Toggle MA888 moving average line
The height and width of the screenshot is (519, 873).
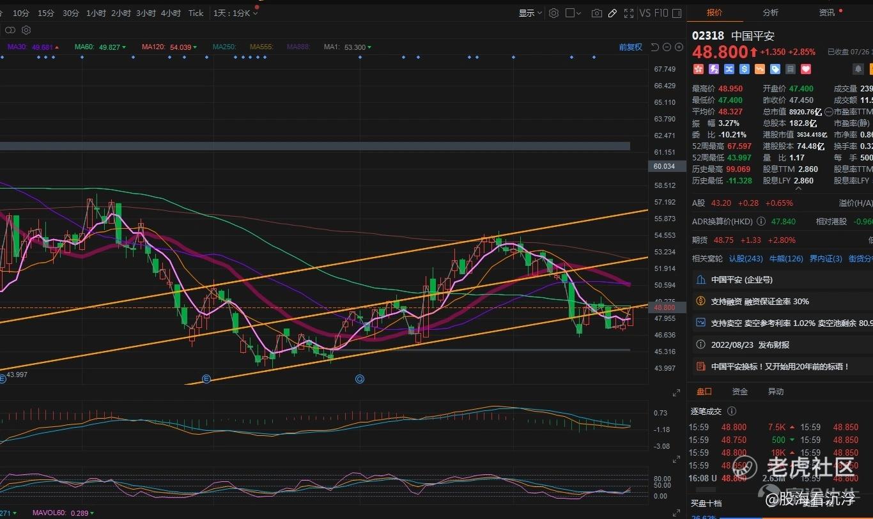click(298, 47)
